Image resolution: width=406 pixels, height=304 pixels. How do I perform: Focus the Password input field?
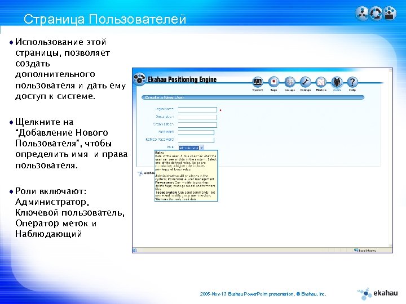tap(196, 132)
